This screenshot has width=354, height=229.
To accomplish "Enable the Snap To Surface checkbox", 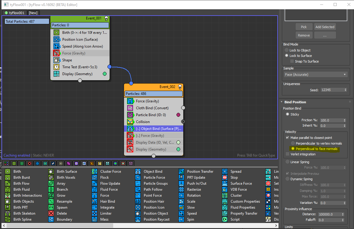I will point(292,61).
